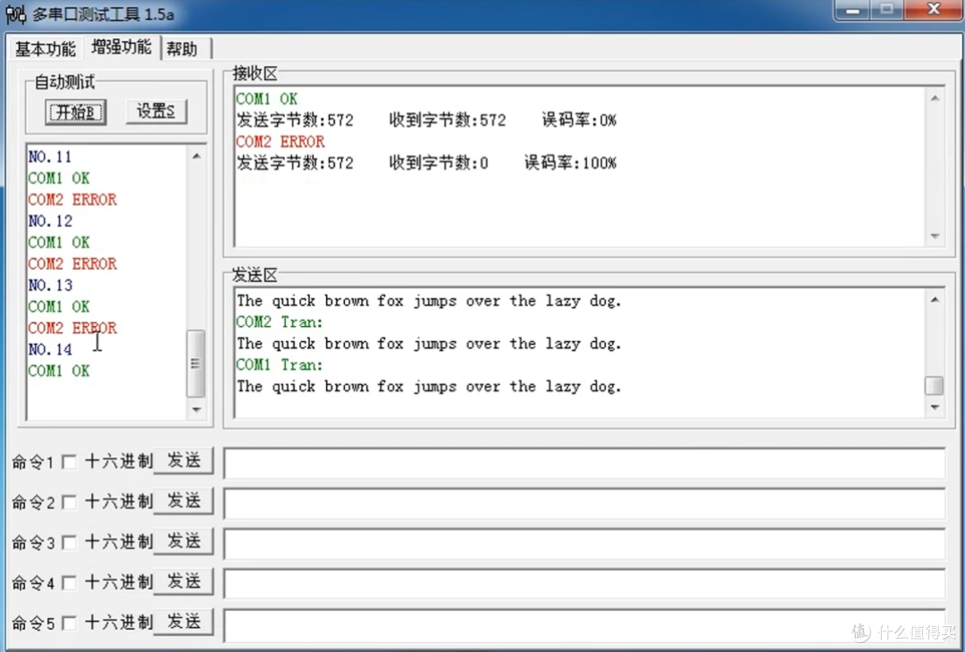965x652 pixels.
Task: Click up arrow of 接收区 scrollbar
Action: pyautogui.click(x=935, y=98)
